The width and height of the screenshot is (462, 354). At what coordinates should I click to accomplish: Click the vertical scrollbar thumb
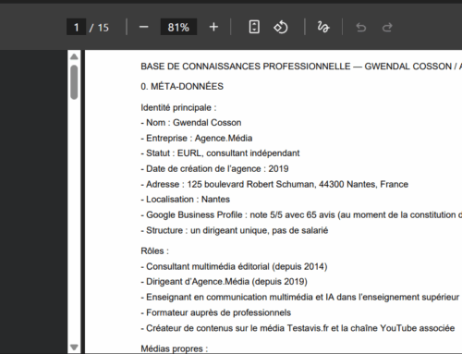(x=74, y=82)
